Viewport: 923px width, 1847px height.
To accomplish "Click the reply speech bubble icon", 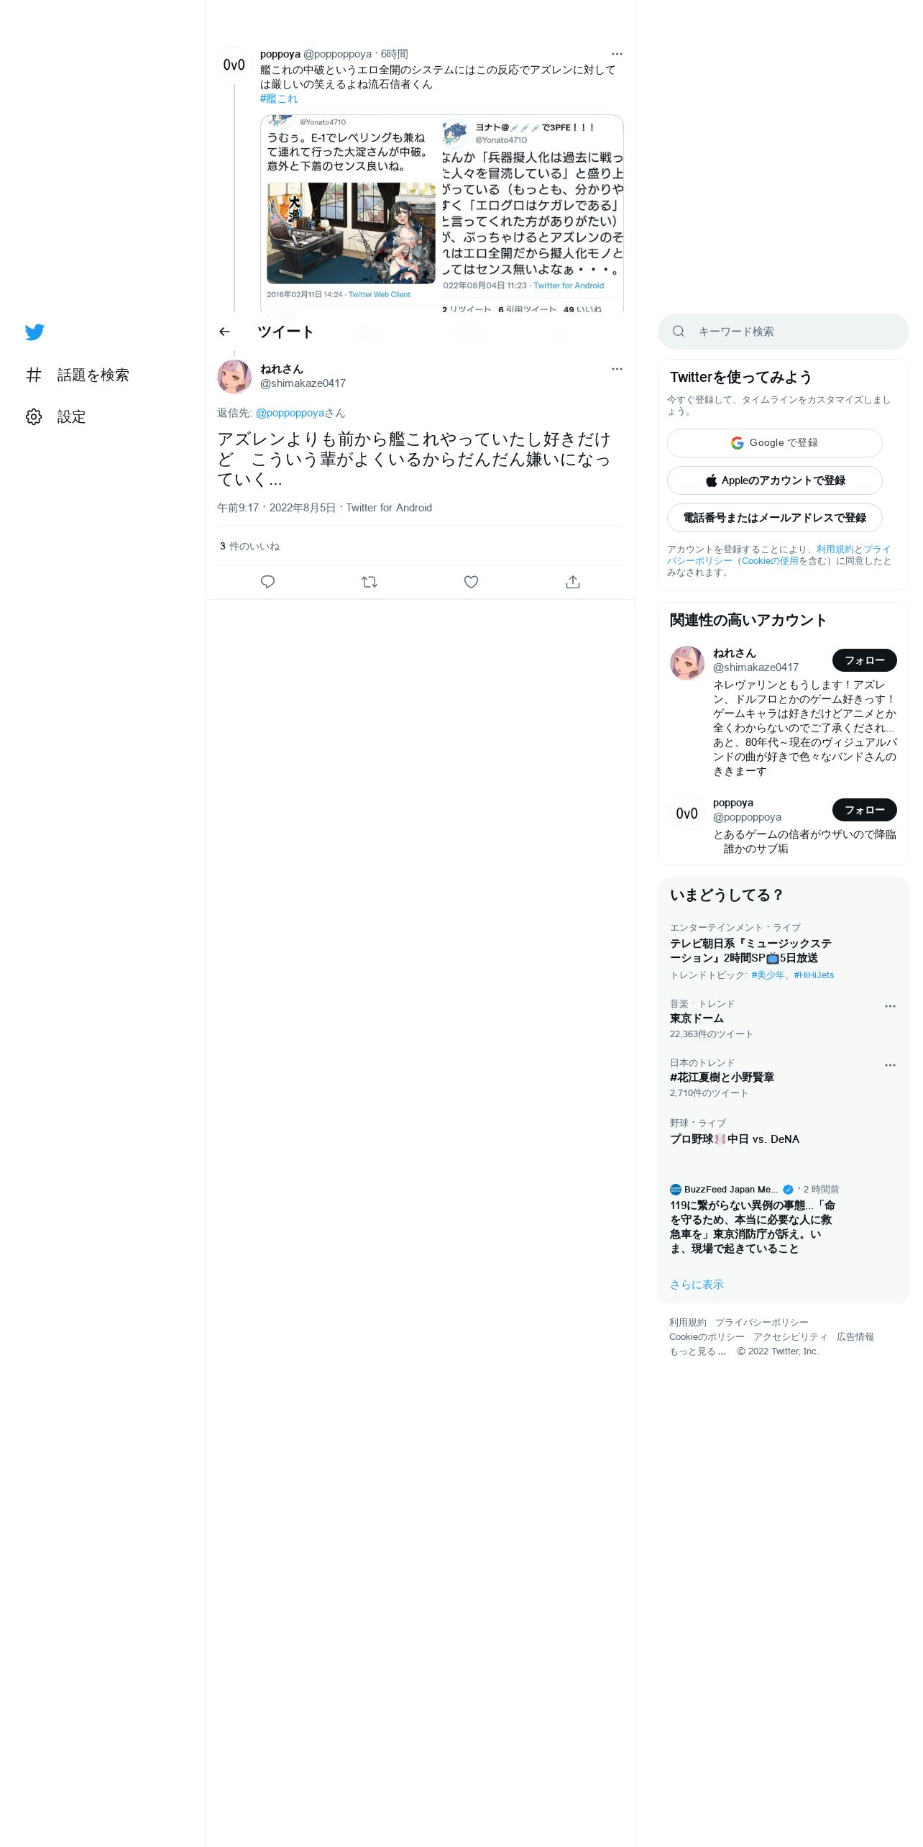I will (x=267, y=582).
